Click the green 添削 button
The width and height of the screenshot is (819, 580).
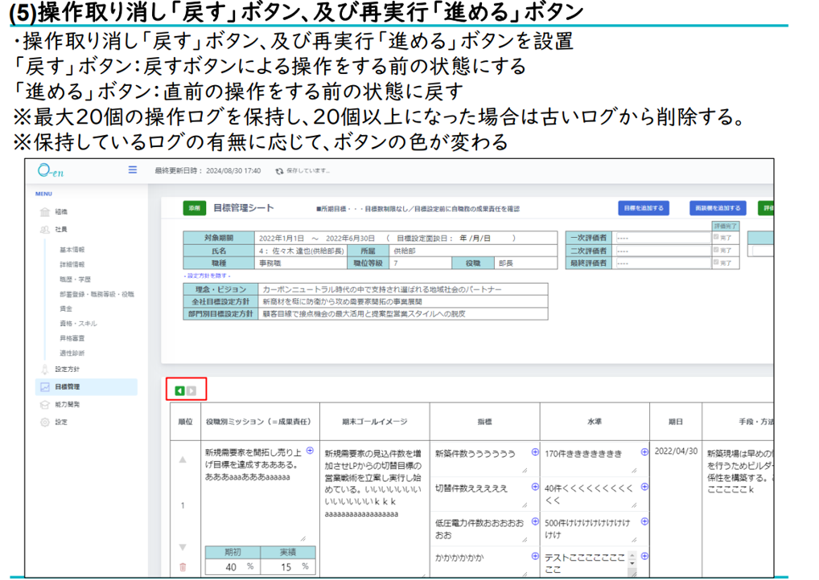pos(195,208)
